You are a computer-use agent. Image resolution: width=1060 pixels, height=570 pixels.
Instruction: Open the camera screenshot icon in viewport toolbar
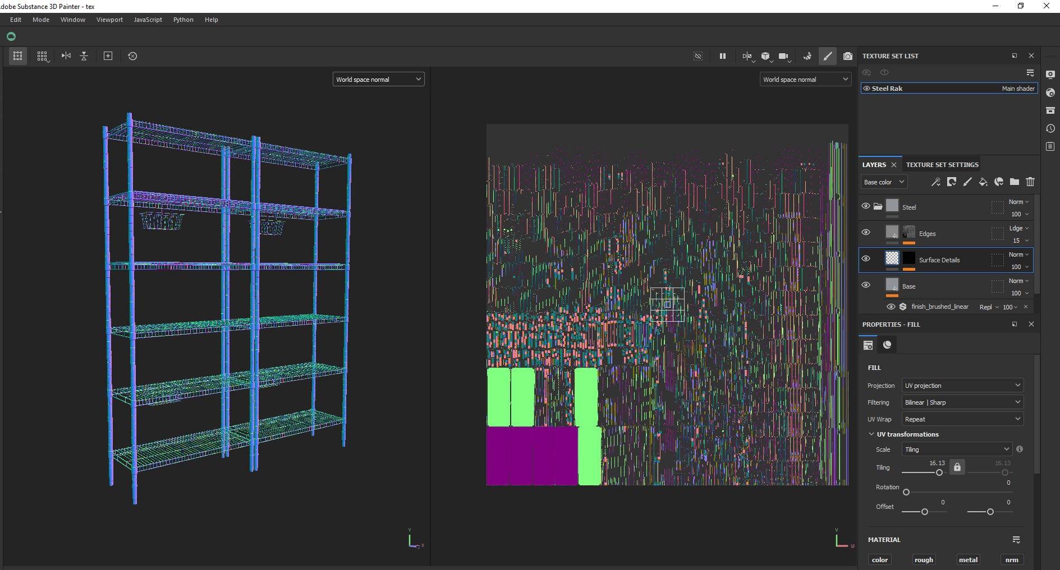848,56
